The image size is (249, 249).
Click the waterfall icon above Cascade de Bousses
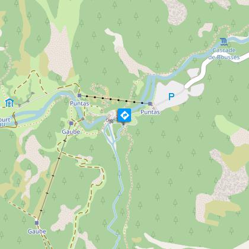224,42
